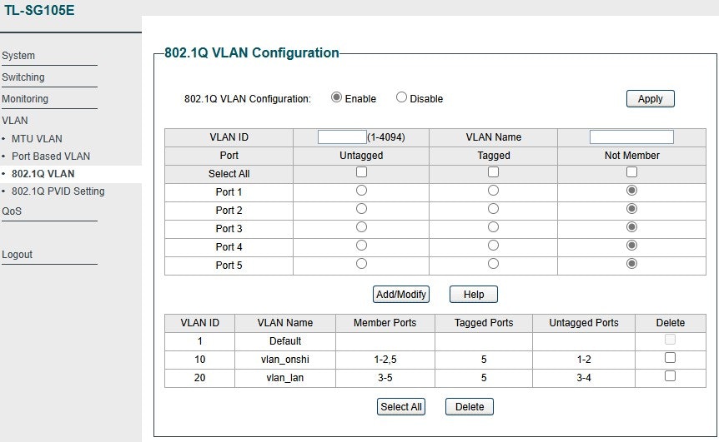
Task: Set Port 5 to Not Member
Action: (632, 264)
